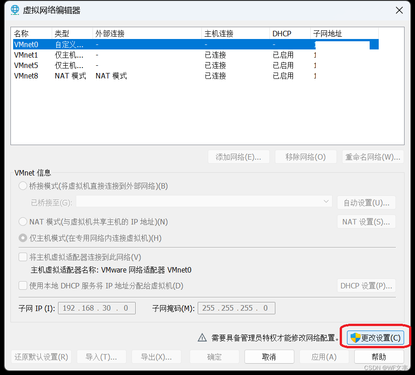Enable the local DHCP service checkbox
The height and width of the screenshot is (375, 415).
[x=23, y=286]
